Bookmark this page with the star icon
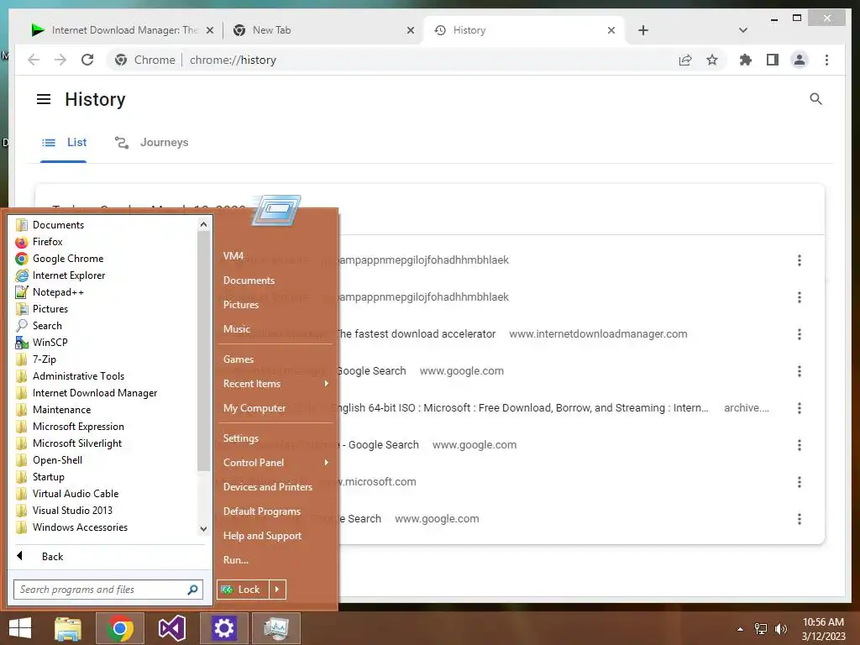The width and height of the screenshot is (860, 645). point(712,60)
